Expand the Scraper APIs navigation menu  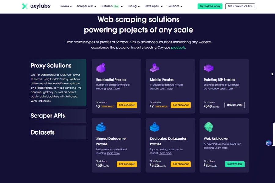[x=87, y=6]
